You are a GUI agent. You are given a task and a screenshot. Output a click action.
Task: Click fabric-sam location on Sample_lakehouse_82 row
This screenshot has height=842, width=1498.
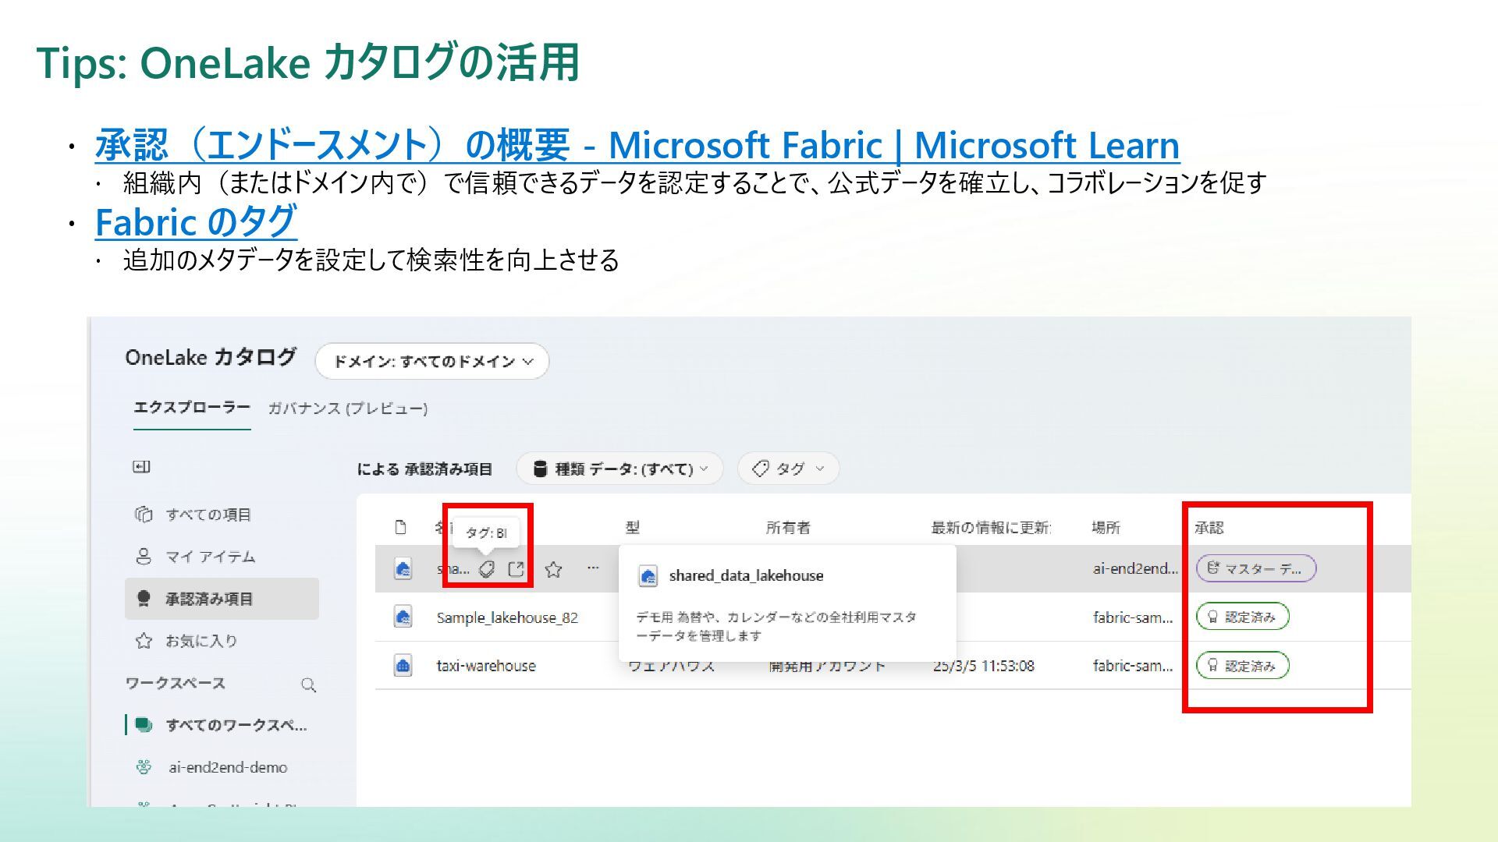pyautogui.click(x=1133, y=617)
